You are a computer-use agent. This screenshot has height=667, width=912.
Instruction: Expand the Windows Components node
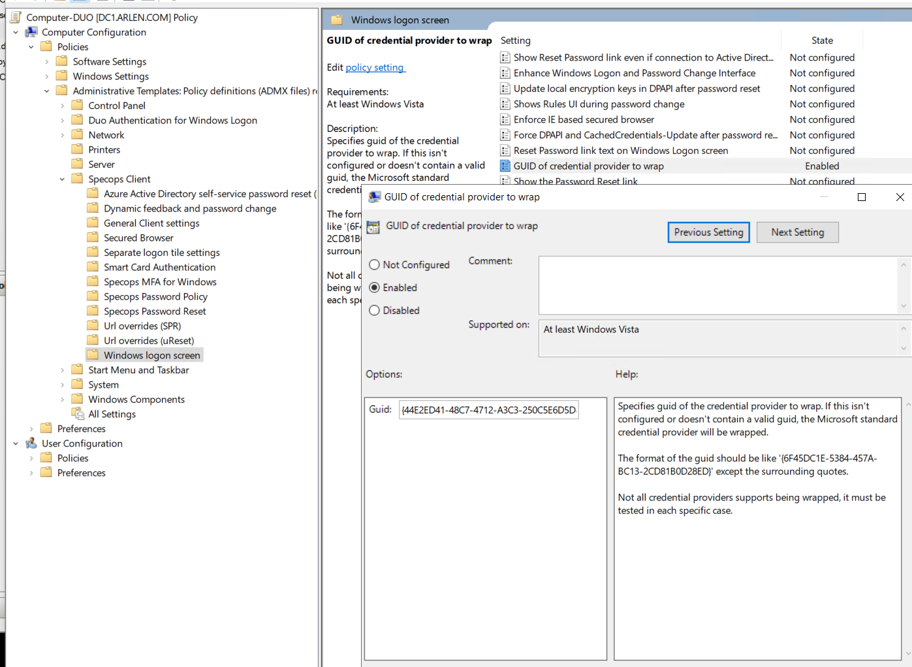pos(63,399)
